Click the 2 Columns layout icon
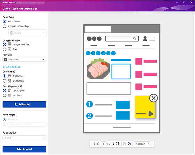This screenshot has width=195, height=155. tap(10, 81)
